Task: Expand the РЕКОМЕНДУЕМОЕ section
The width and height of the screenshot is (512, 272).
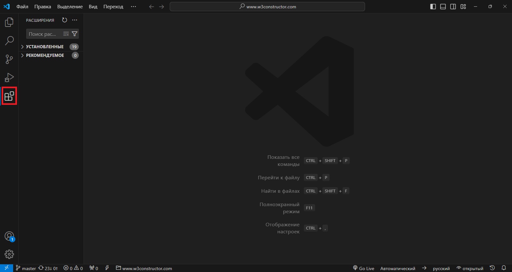Action: (51, 55)
